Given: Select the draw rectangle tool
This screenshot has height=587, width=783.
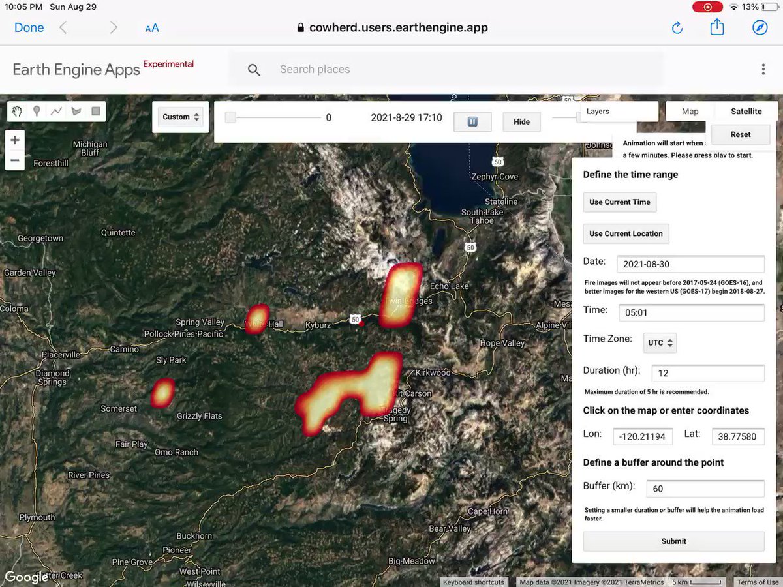Looking at the screenshot, I should click(96, 112).
